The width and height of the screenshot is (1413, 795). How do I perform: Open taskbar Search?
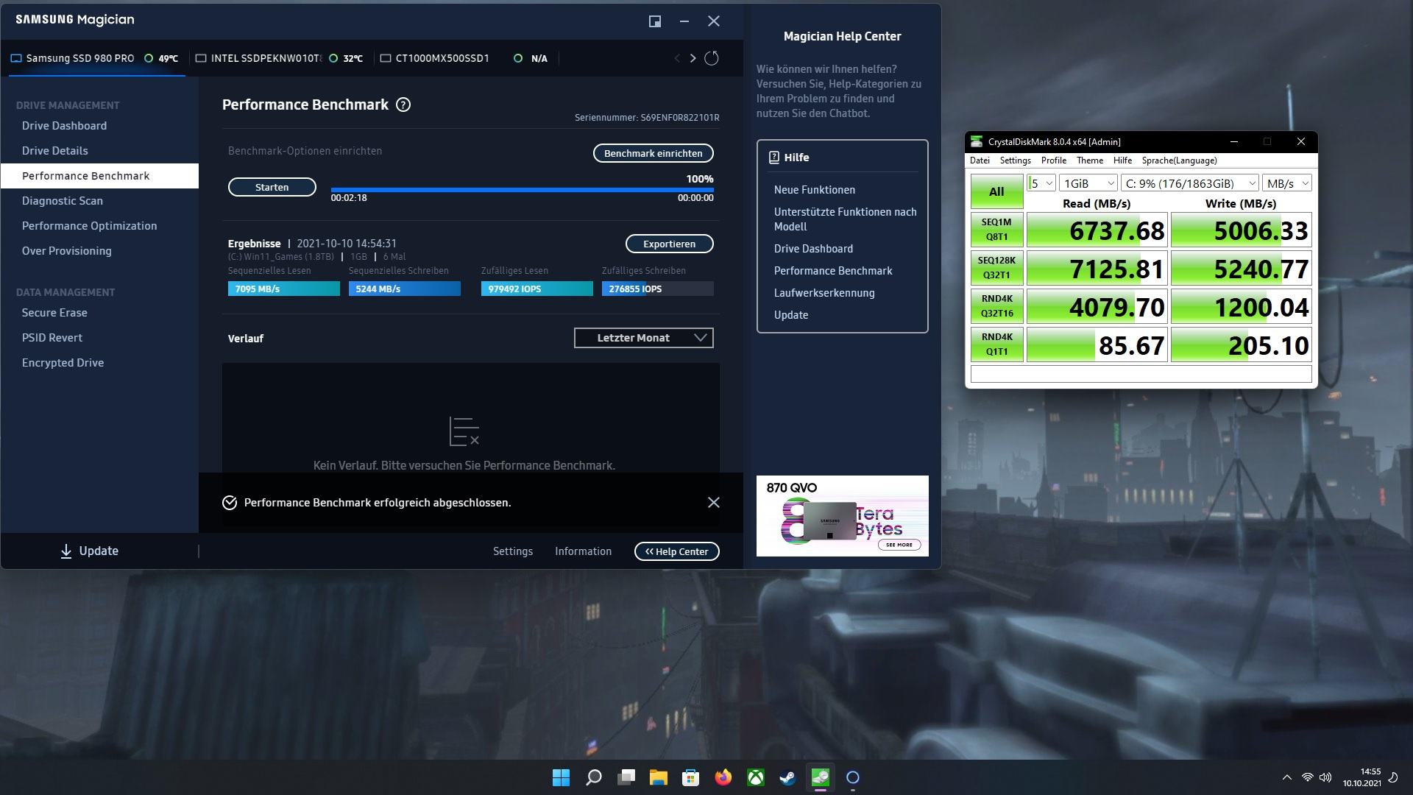click(x=593, y=777)
